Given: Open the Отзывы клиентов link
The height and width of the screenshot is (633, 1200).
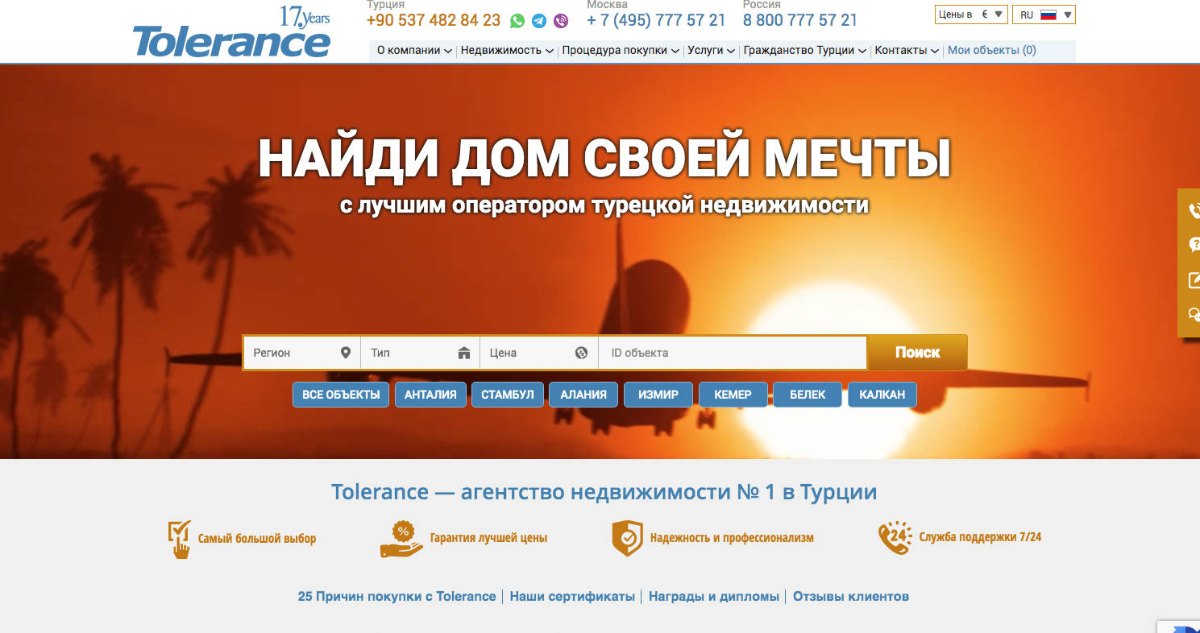Looking at the screenshot, I should (x=851, y=597).
